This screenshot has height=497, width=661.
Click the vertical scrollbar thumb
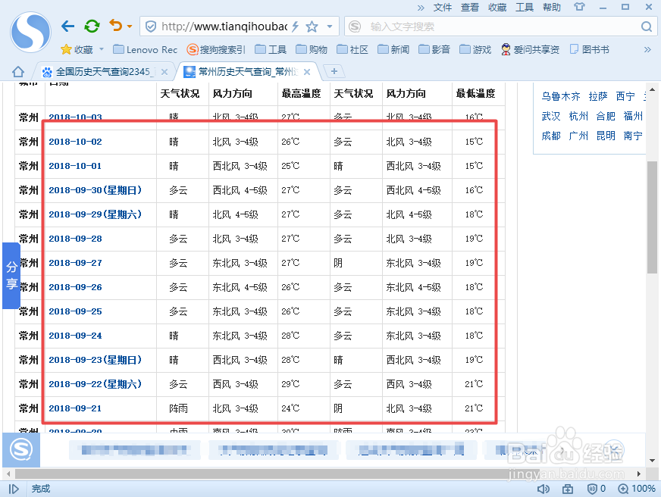[652, 217]
